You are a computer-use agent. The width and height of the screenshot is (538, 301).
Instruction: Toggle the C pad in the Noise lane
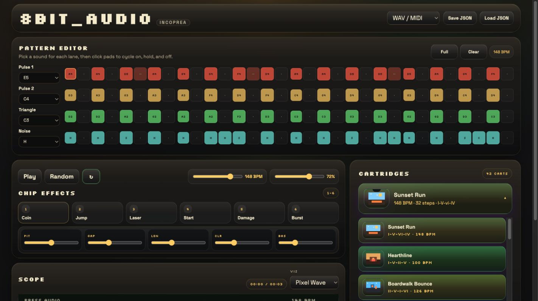pos(479,138)
